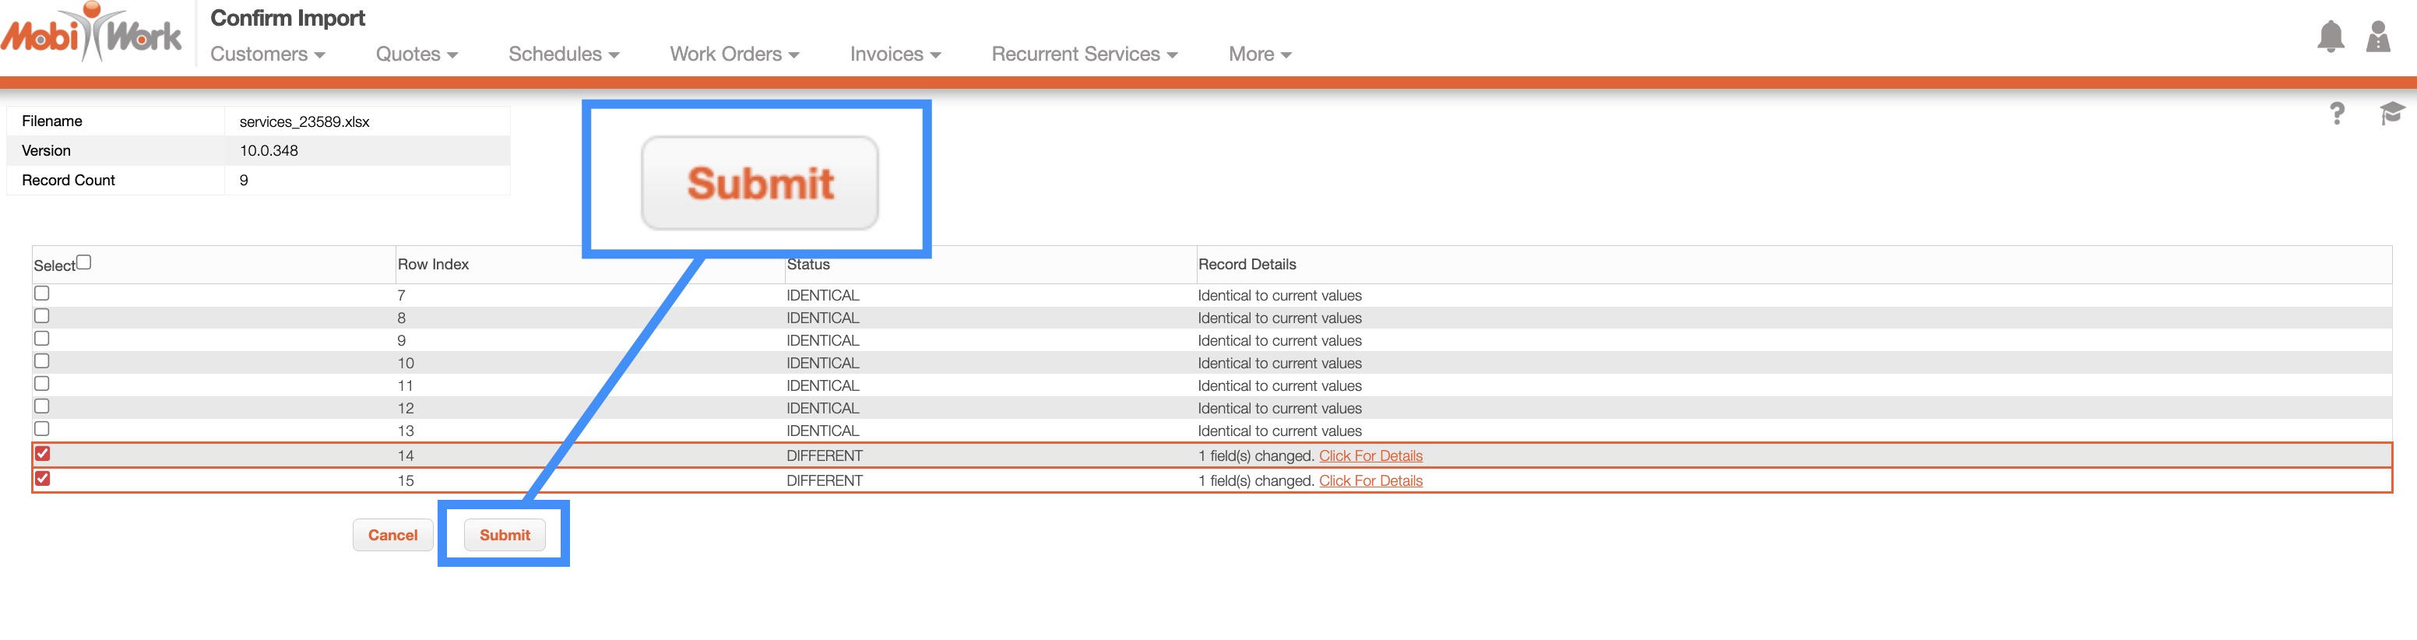Open the user profile icon
This screenshot has width=2417, height=640.
click(x=2377, y=37)
